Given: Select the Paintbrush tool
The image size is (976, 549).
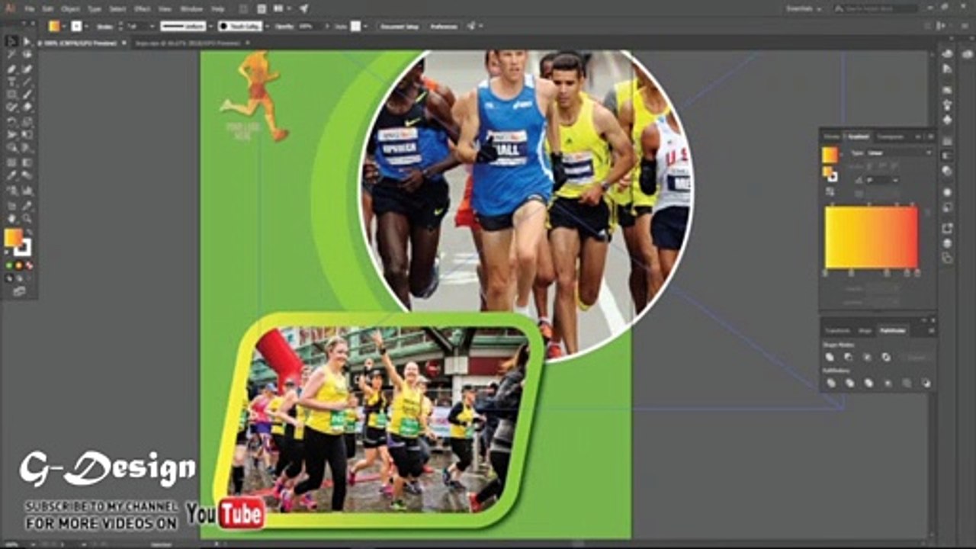Looking at the screenshot, I should click(27, 95).
